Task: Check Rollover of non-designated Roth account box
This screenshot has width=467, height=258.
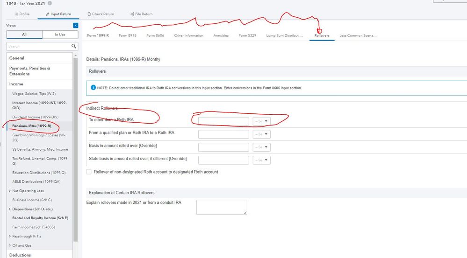Action: pyautogui.click(x=89, y=172)
